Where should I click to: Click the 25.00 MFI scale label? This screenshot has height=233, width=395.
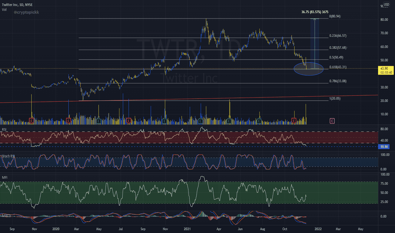384,202
